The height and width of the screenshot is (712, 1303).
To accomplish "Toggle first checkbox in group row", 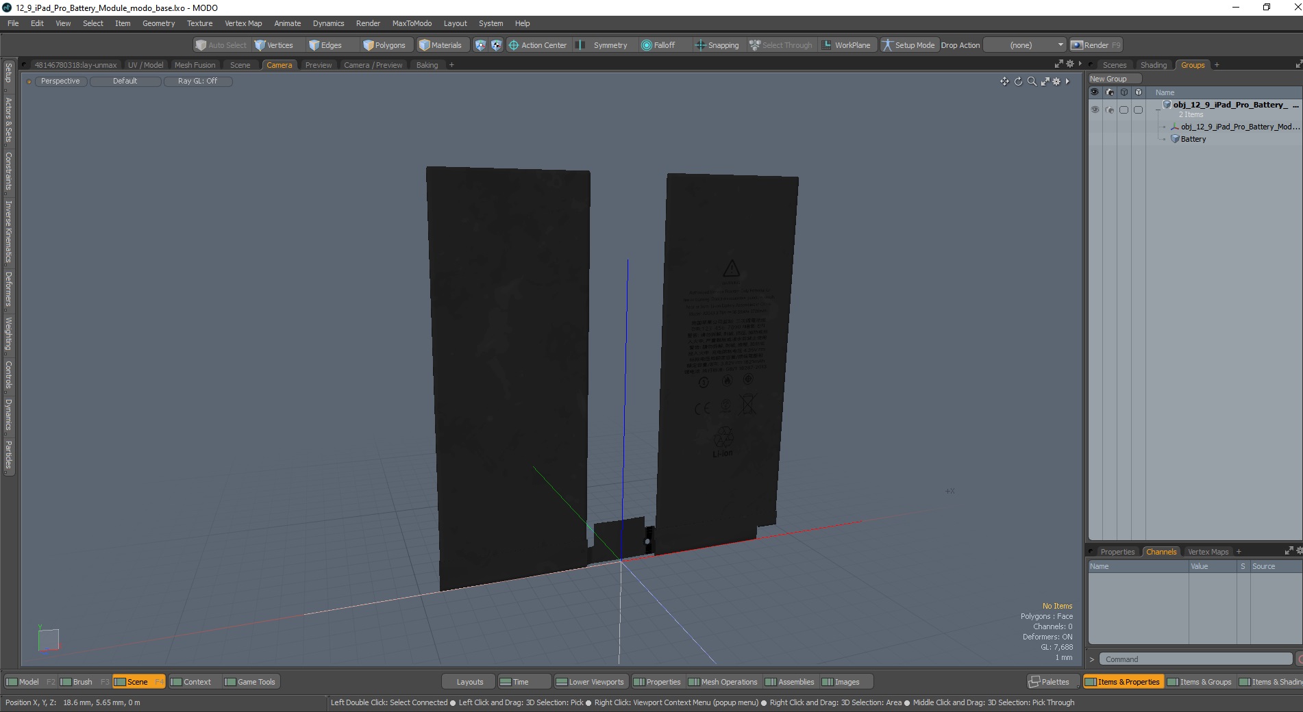I will [1124, 110].
